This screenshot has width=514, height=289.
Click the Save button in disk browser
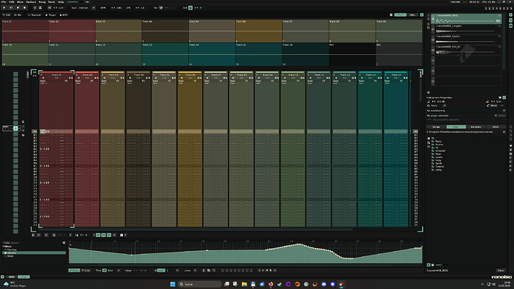501,270
